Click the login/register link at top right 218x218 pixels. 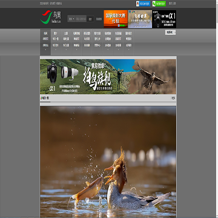point(172,4)
